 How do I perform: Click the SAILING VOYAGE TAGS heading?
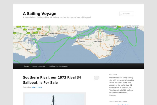[x=118, y=101]
